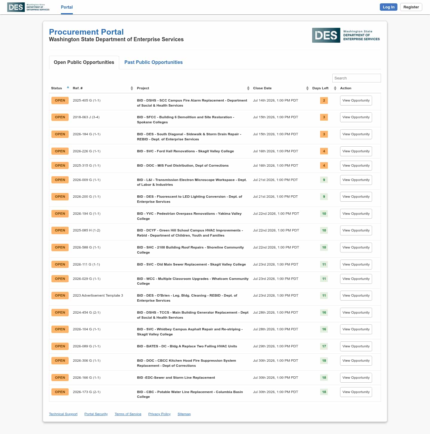Sort by Close Date column arrows

[x=307, y=88]
